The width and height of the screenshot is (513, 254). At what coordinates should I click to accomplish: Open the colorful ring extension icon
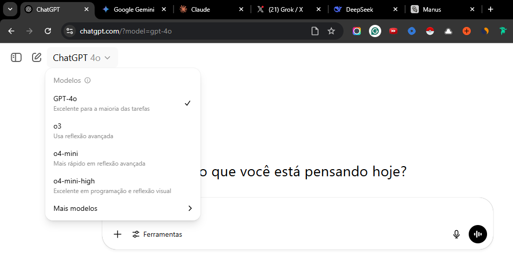pos(357,31)
